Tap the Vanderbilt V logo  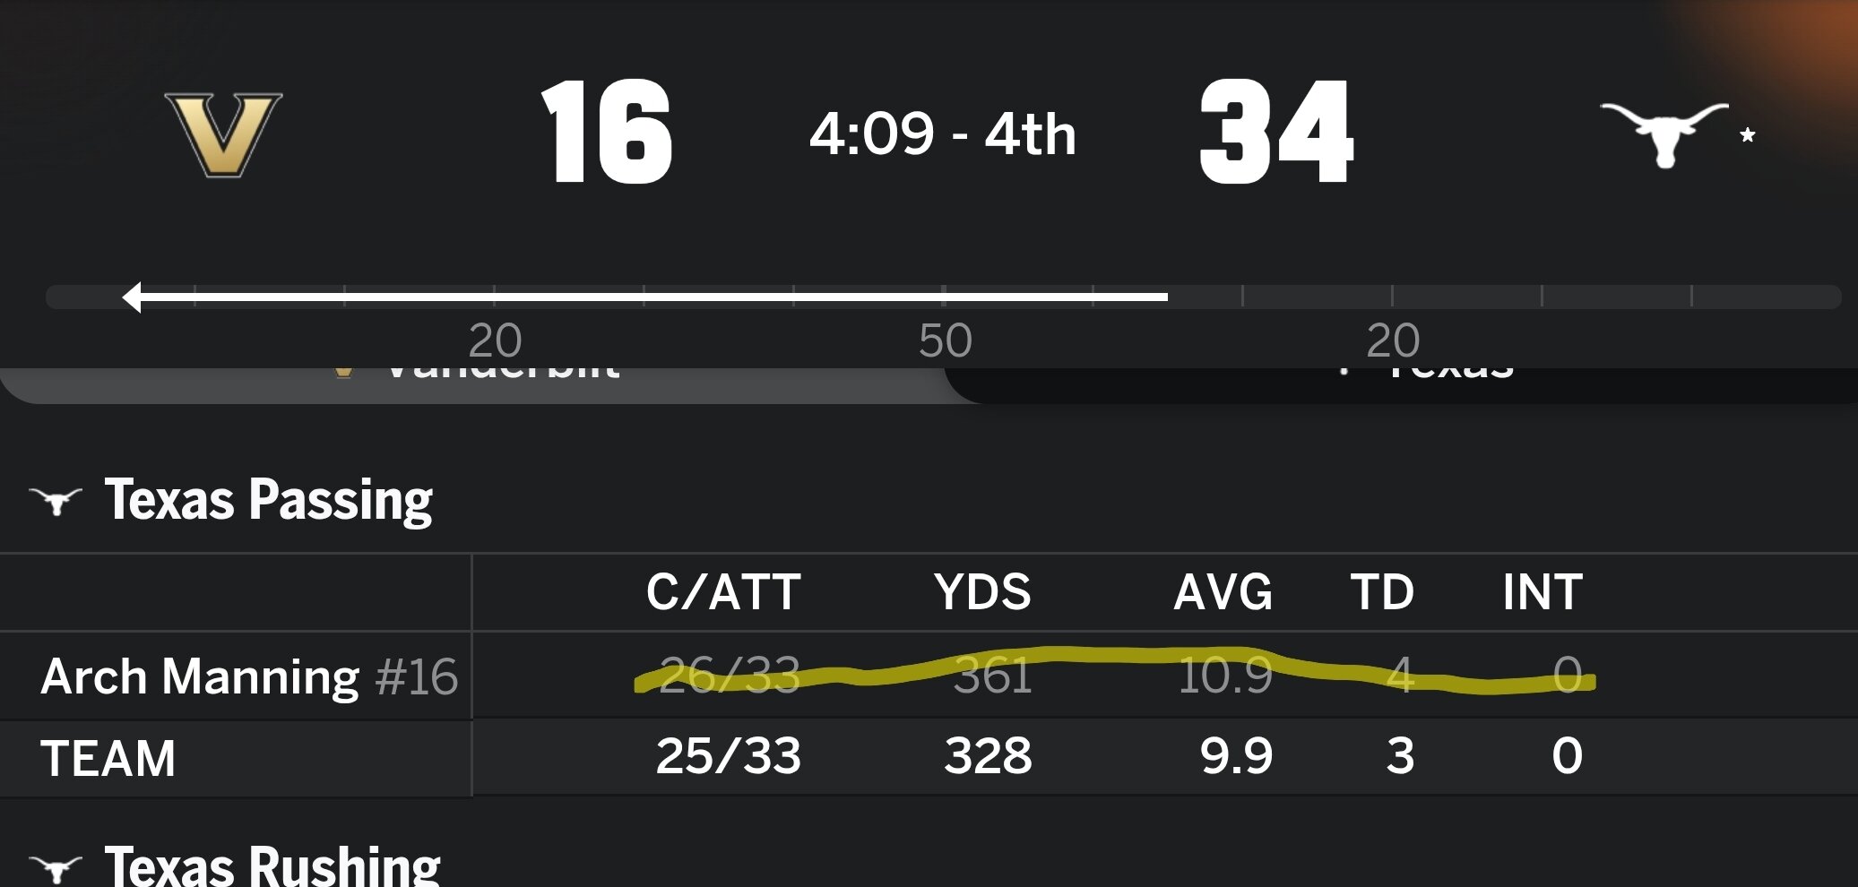point(223,134)
